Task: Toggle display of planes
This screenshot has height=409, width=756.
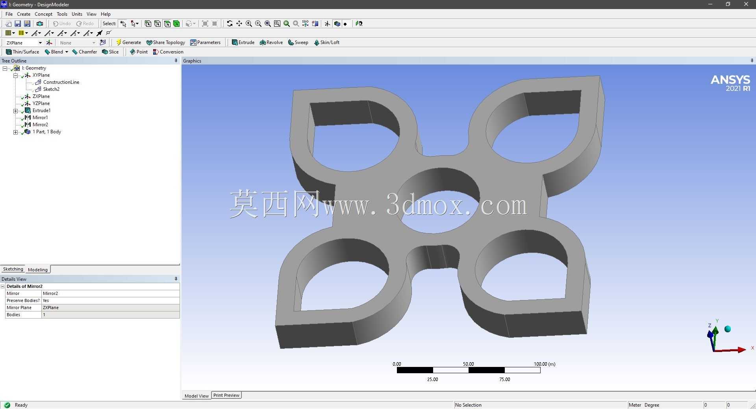Action: tap(327, 24)
